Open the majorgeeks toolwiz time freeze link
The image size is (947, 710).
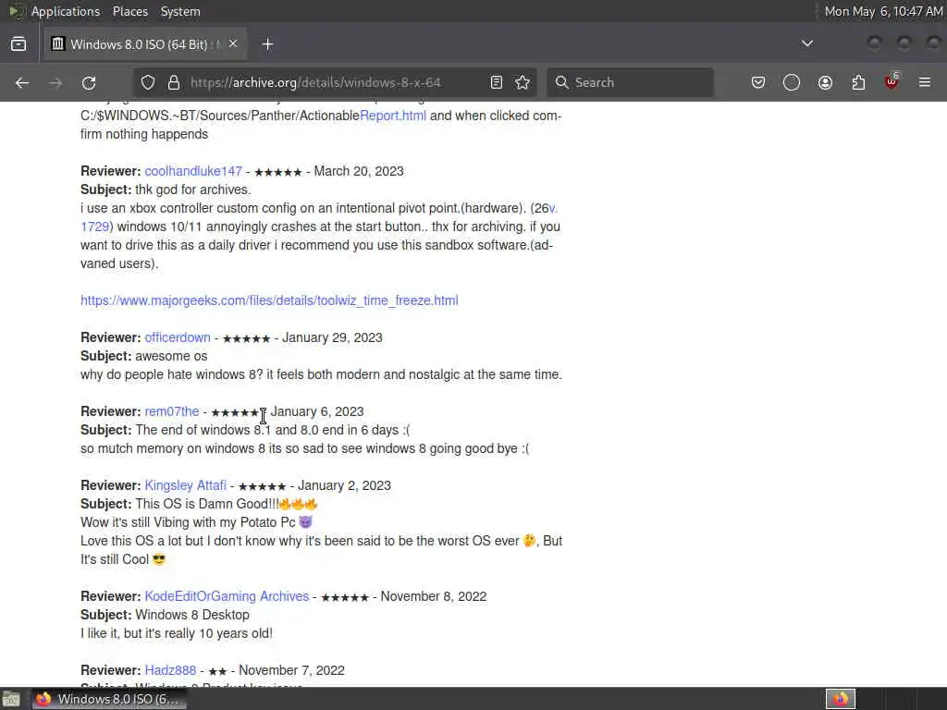[269, 300]
